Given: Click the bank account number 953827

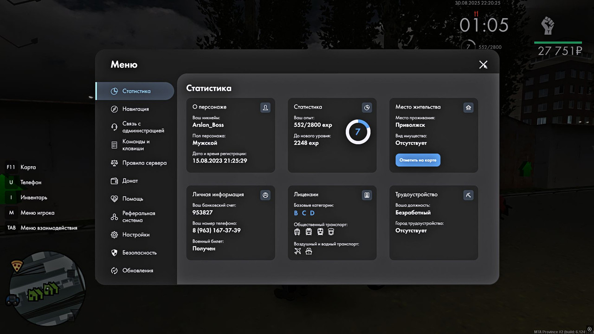Looking at the screenshot, I should click(x=202, y=212).
